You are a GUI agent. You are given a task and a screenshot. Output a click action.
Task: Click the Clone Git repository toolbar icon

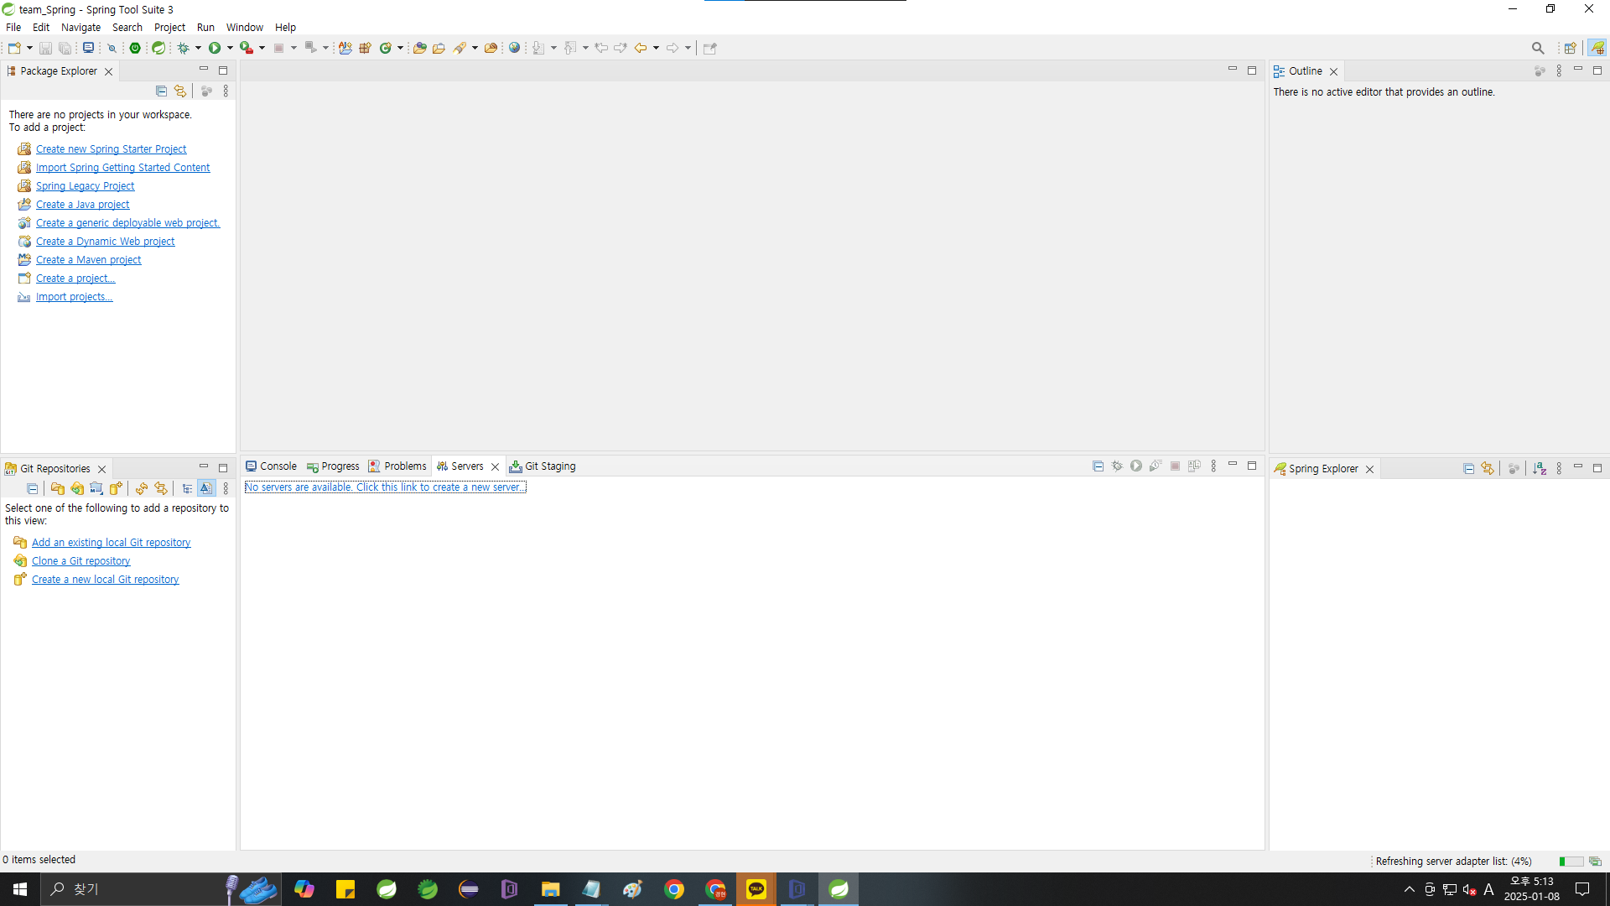77,488
